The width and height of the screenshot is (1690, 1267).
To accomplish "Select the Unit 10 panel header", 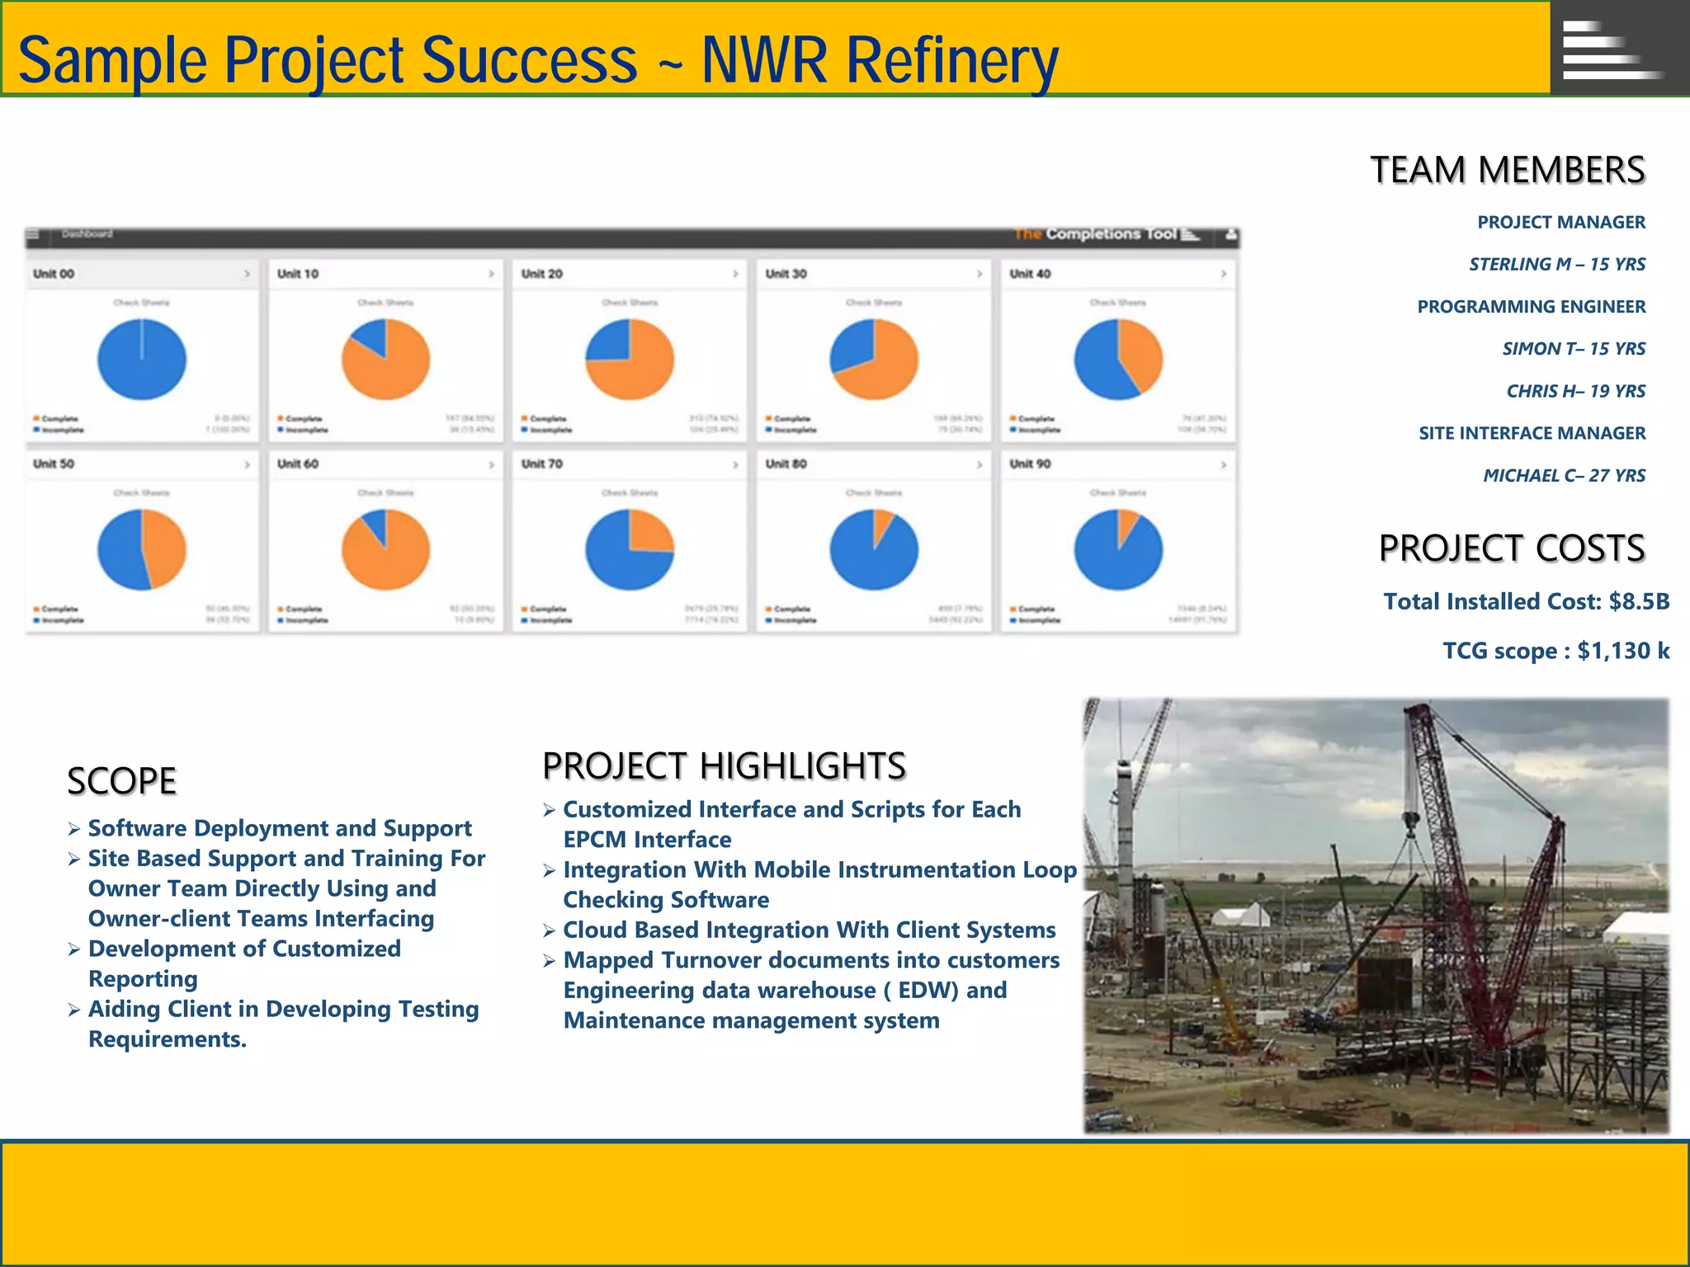I will (x=385, y=274).
